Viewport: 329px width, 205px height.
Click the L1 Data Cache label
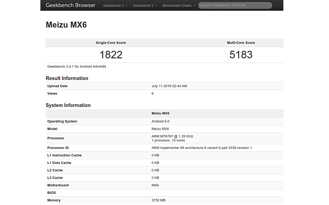[59, 163]
